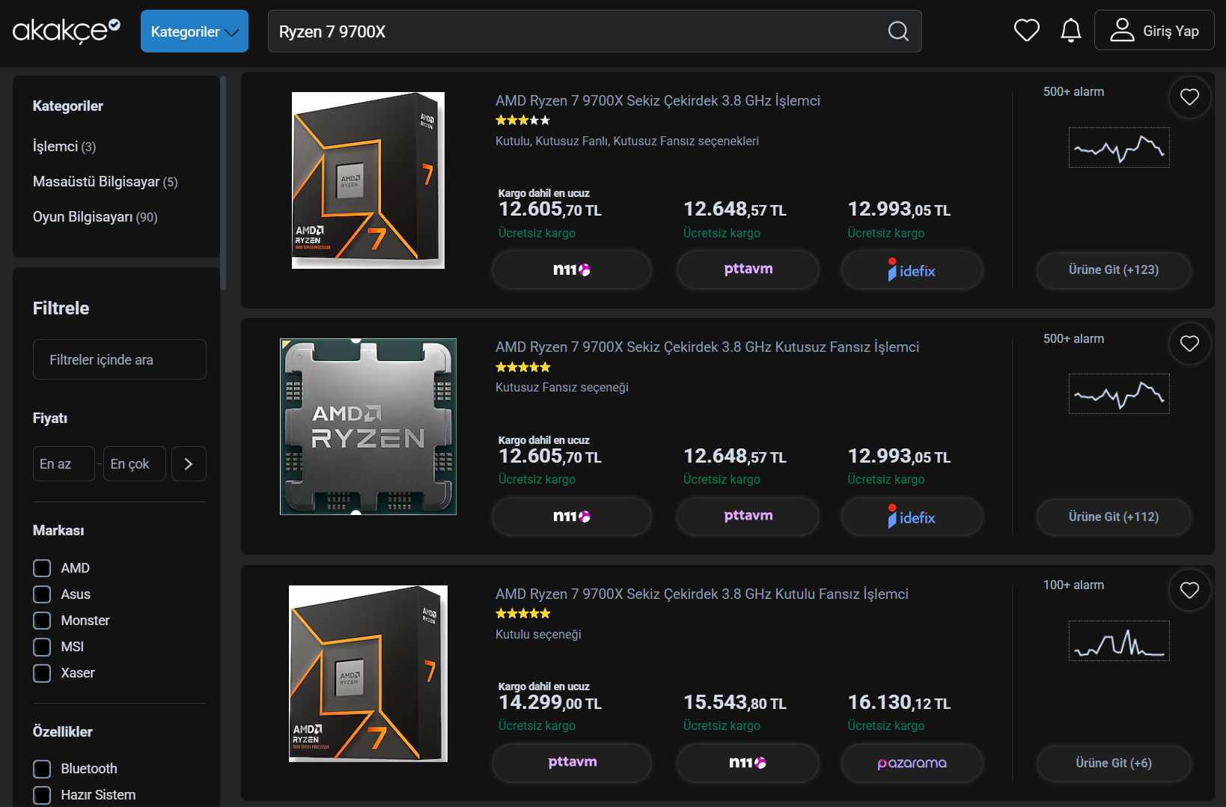Click the Filtreler içinde ara field
This screenshot has width=1226, height=807.
pyautogui.click(x=120, y=360)
